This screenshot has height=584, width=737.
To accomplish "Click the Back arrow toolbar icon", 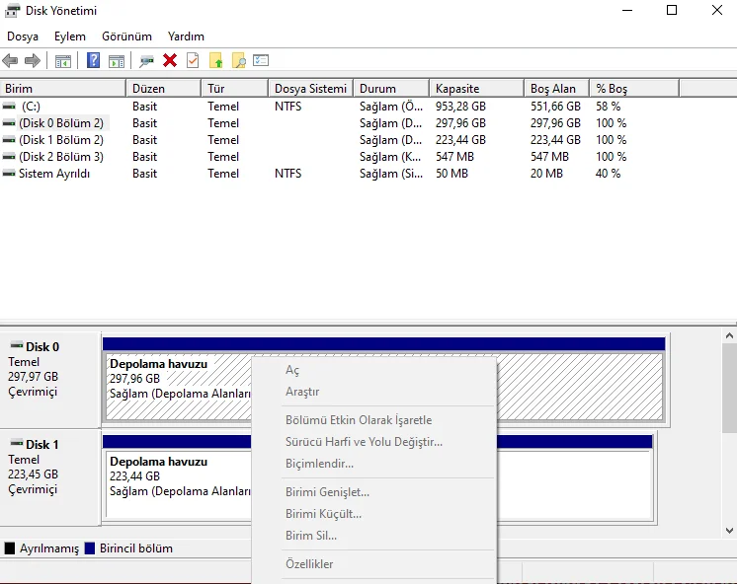I will pos(11,61).
